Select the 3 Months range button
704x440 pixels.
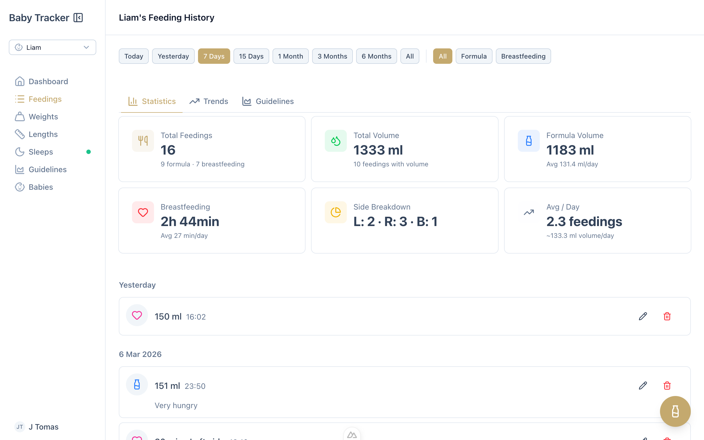coord(332,56)
